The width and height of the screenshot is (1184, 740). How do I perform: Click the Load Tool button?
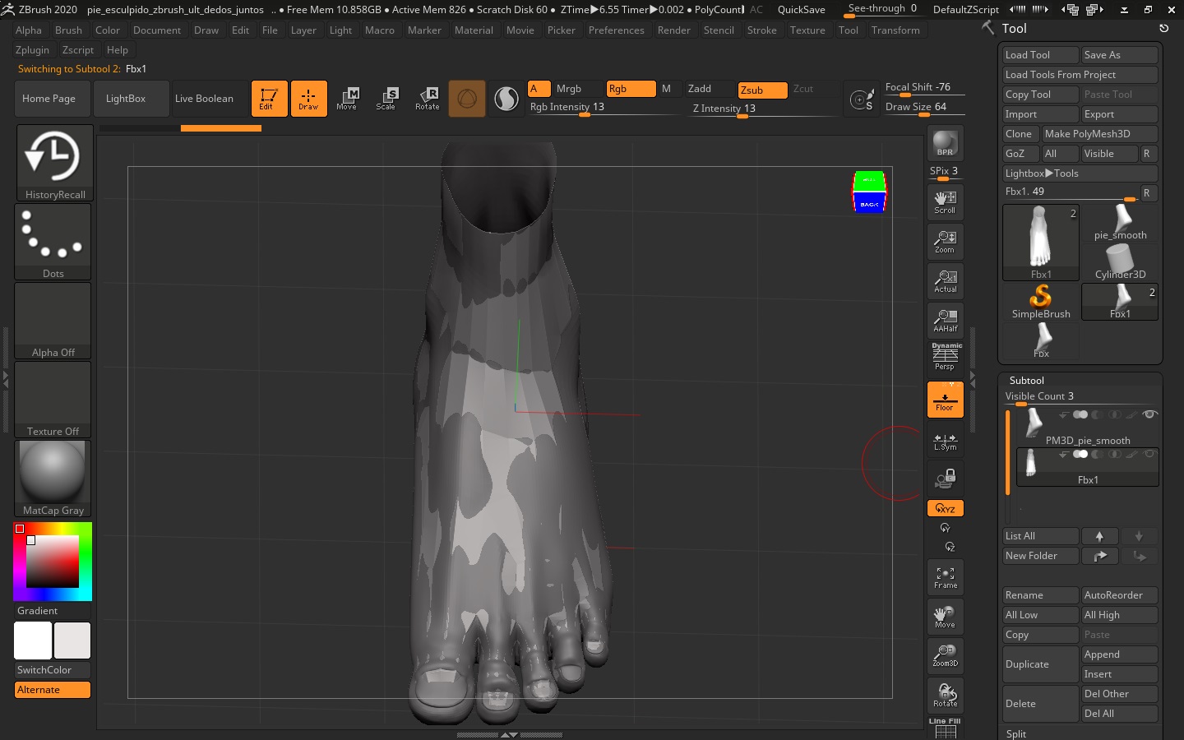pyautogui.click(x=1040, y=55)
